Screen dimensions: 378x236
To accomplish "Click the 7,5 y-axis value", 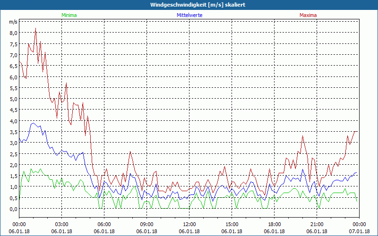I will [x=13, y=44].
